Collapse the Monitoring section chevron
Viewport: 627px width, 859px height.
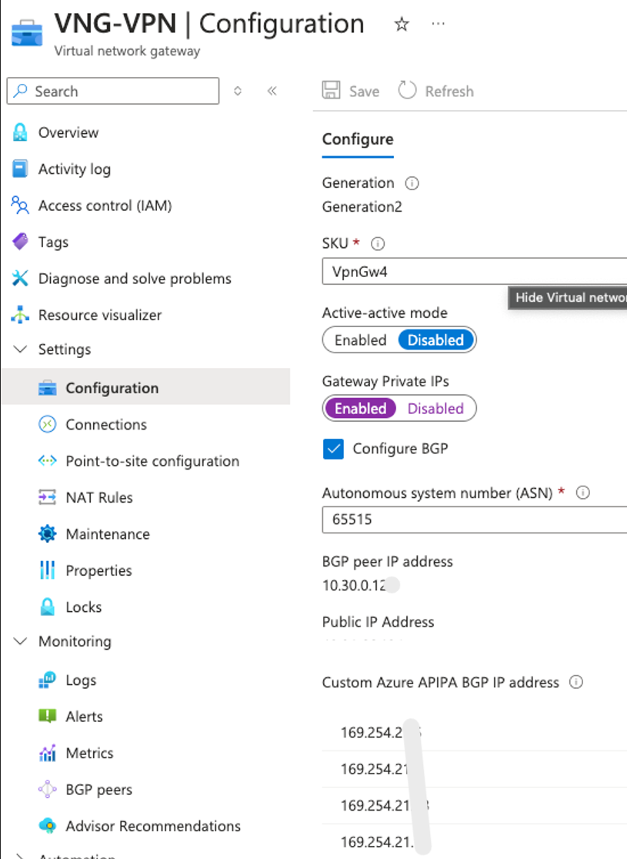tap(20, 641)
